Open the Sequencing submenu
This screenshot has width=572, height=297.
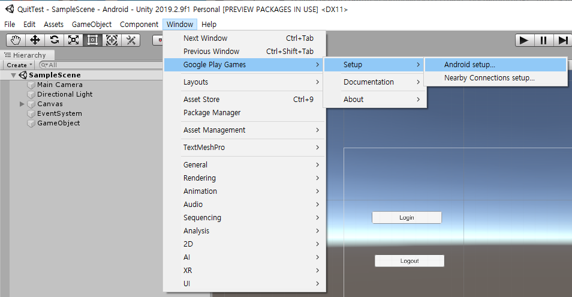(245, 218)
